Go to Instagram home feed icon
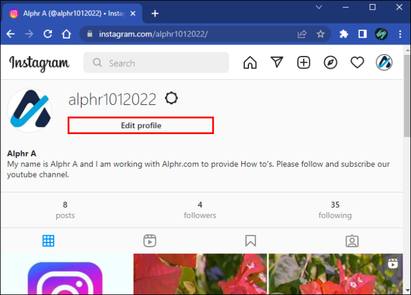411x295 pixels. pyautogui.click(x=250, y=63)
